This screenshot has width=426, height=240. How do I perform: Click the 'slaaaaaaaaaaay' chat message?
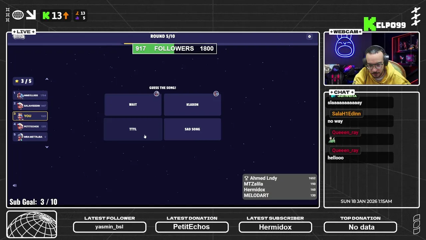(345, 103)
